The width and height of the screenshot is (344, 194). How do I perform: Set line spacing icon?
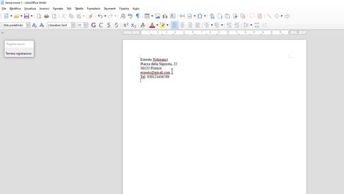tap(246, 25)
